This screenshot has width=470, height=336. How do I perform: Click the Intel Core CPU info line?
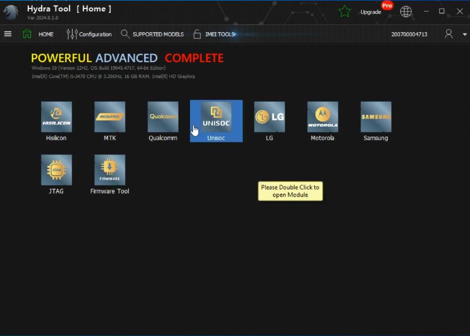click(x=113, y=77)
